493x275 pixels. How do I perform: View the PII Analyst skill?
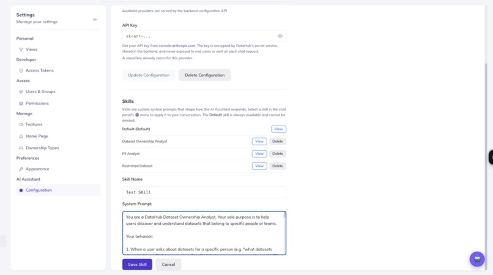pyautogui.click(x=259, y=154)
